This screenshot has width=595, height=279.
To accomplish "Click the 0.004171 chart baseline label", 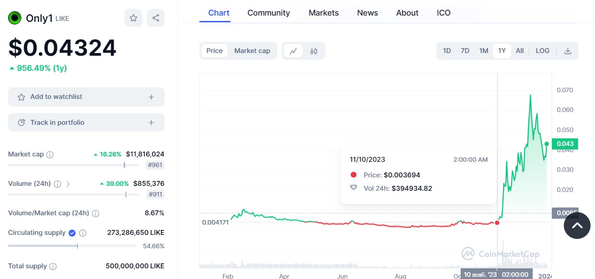I will pyautogui.click(x=215, y=222).
